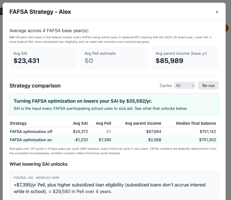Click the Avg Pell estimate $0 card
The image size is (231, 200).
114,58
